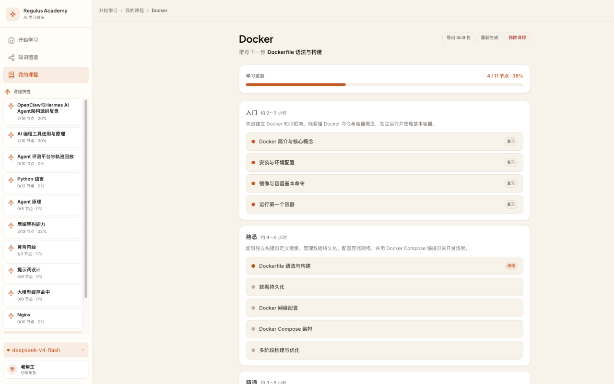
Task: Click the home icon beside 开始学习
Action: (x=12, y=40)
